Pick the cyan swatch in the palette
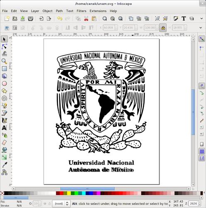 tap(84, 193)
